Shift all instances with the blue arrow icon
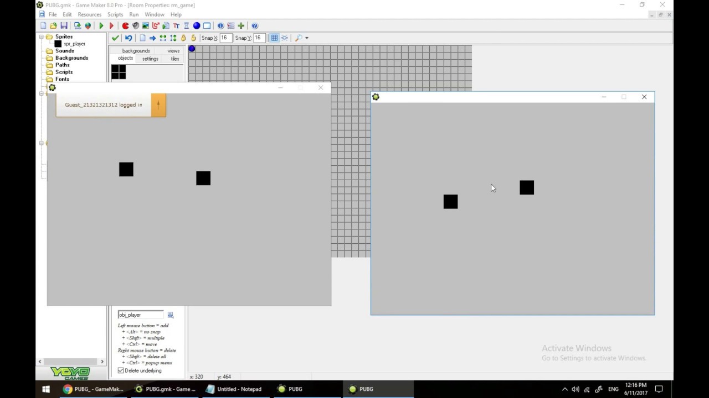This screenshot has height=398, width=709. 152,38
